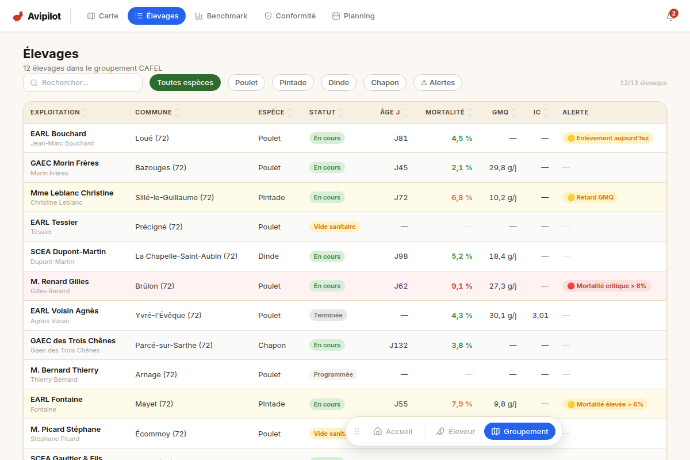Click the 12/12 élevages counter

pyautogui.click(x=643, y=83)
